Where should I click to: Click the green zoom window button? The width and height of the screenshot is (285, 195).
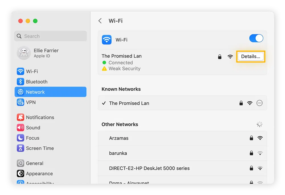[x=35, y=21]
